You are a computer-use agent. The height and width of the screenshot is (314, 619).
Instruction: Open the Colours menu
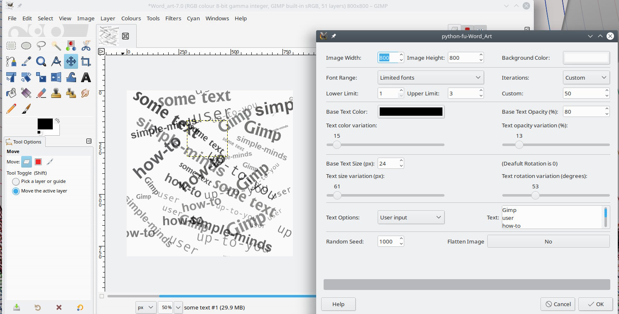tap(131, 18)
